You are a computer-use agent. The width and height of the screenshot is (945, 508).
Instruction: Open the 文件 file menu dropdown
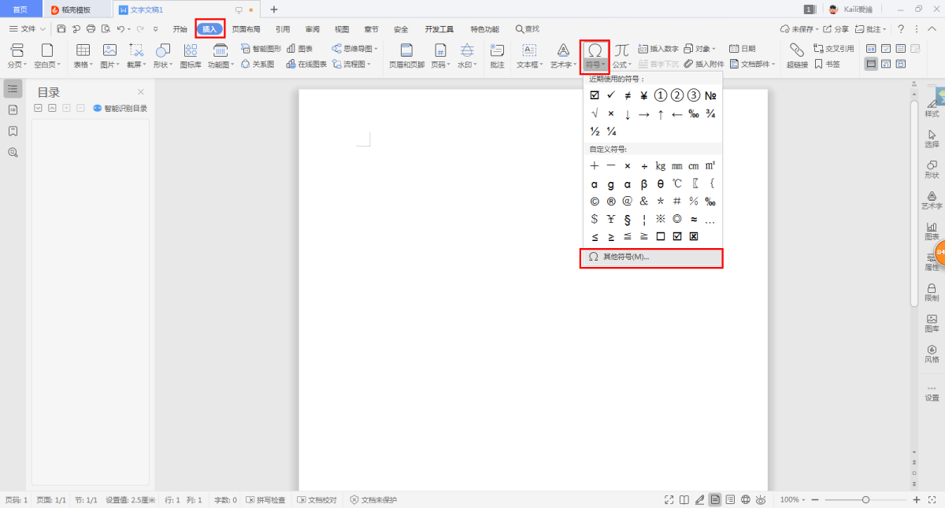27,29
